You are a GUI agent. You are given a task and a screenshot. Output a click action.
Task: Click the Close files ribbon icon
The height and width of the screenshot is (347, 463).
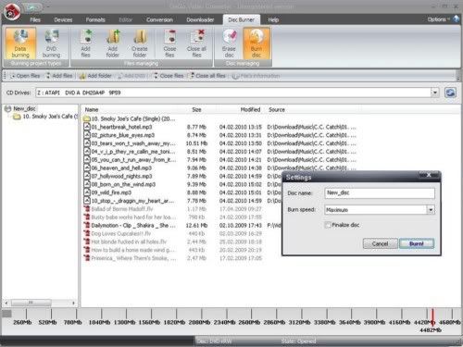coord(169,43)
